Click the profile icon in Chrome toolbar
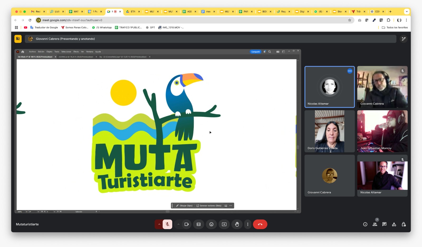Viewport: 422px width, 247px height. pos(399,20)
